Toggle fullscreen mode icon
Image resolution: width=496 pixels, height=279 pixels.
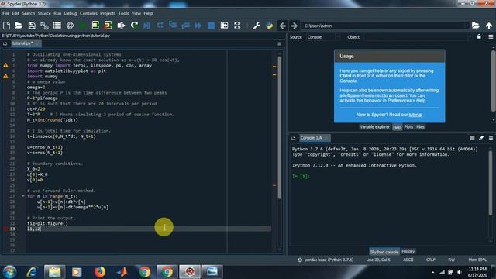pyautogui.click(x=237, y=26)
